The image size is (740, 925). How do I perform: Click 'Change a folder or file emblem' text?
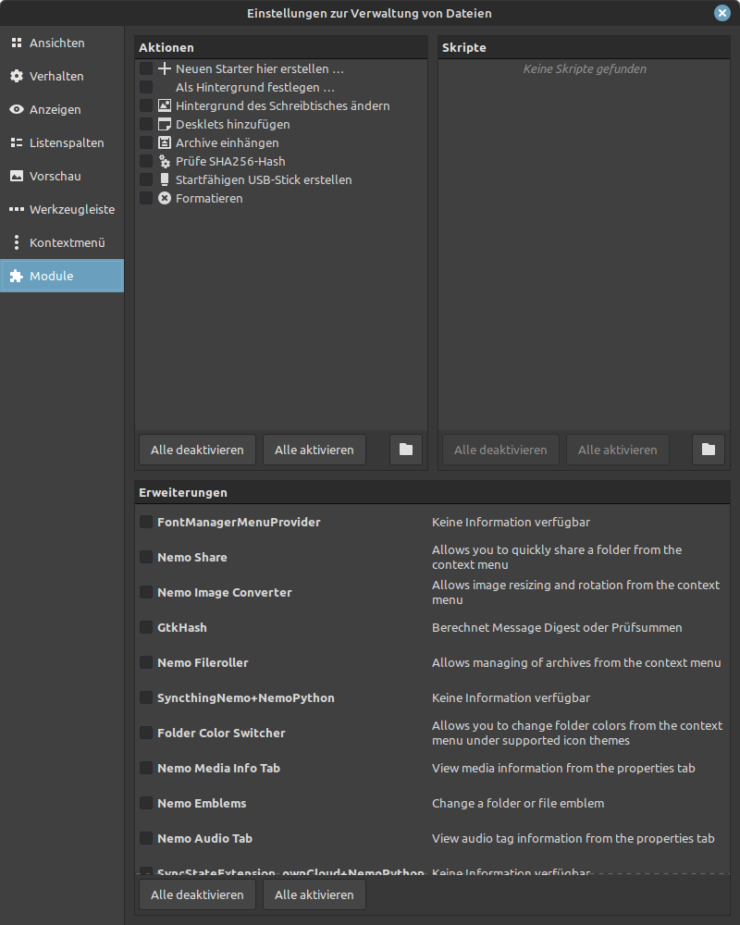coord(518,803)
